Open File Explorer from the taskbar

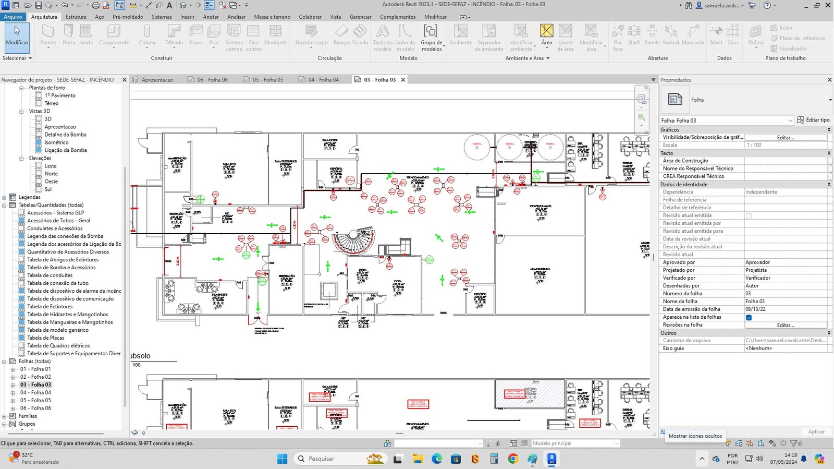417,459
